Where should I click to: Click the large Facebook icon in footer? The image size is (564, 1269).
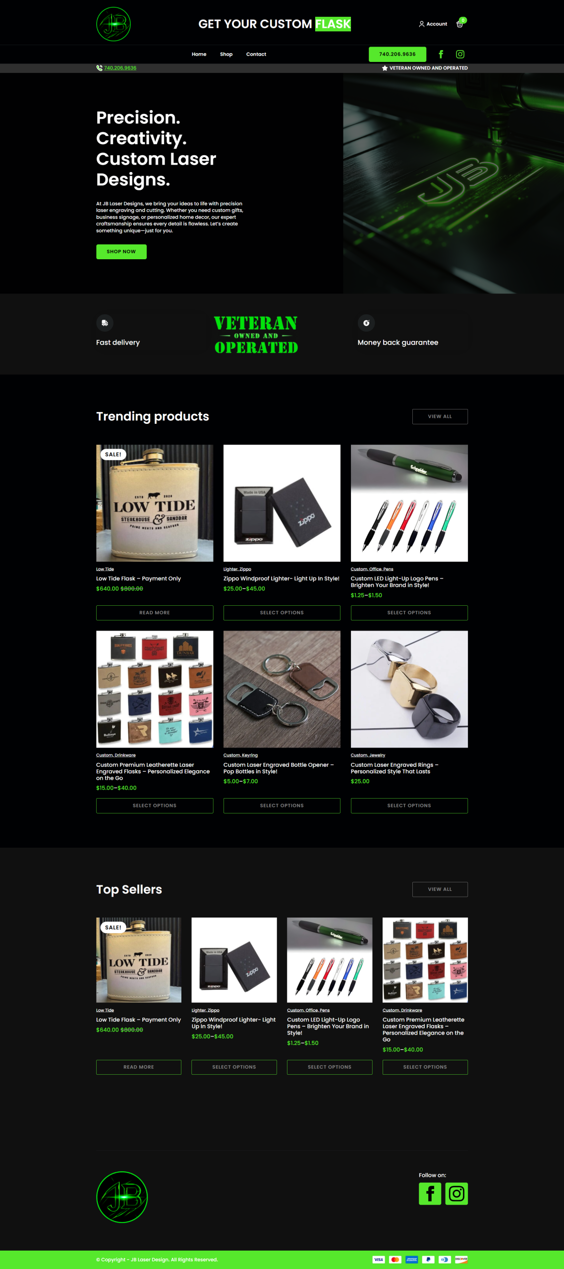(x=430, y=1194)
